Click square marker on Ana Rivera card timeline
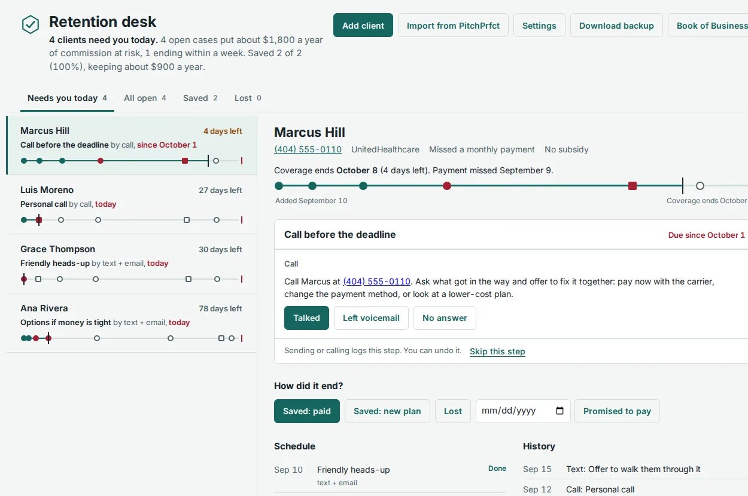The image size is (748, 496). [221, 338]
